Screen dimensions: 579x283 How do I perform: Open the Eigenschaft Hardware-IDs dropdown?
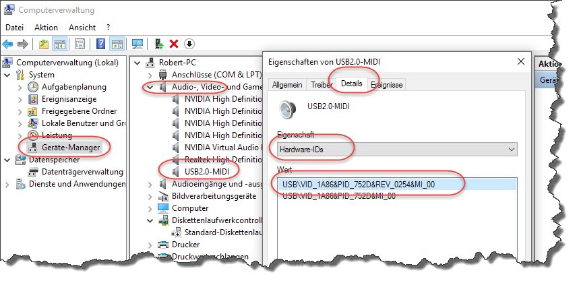point(397,150)
